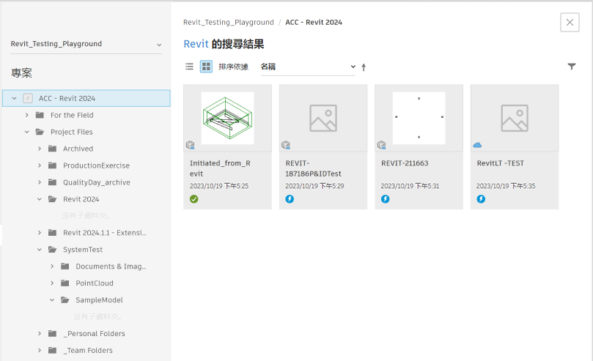Image resolution: width=593 pixels, height=361 pixels.
Task: Expand the _Personal Folders node
Action: pyautogui.click(x=40, y=333)
